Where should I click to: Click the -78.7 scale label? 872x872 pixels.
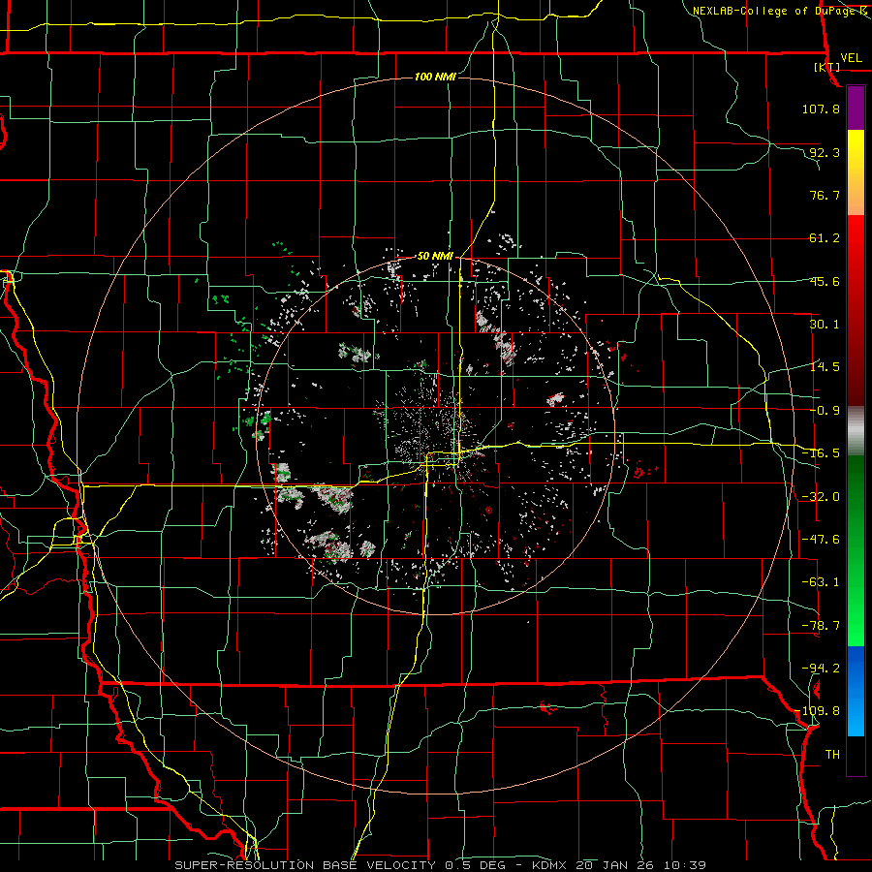[821, 626]
